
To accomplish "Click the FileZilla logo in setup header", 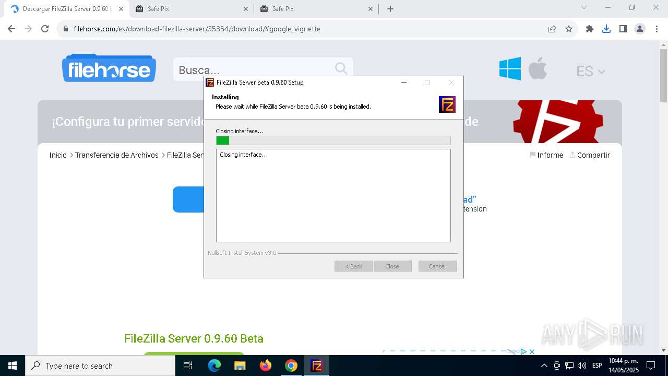I will click(x=447, y=104).
